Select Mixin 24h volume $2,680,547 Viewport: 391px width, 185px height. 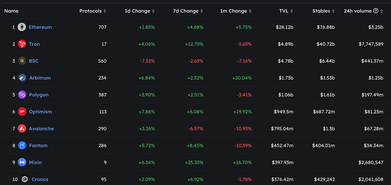tap(371, 162)
